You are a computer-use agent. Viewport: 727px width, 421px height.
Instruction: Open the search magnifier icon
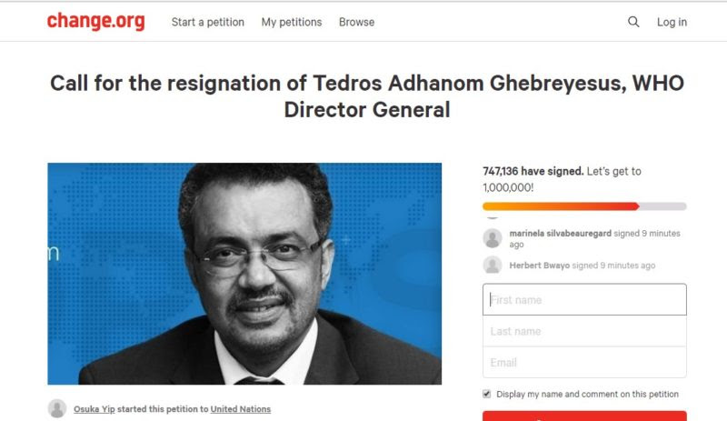tap(633, 22)
